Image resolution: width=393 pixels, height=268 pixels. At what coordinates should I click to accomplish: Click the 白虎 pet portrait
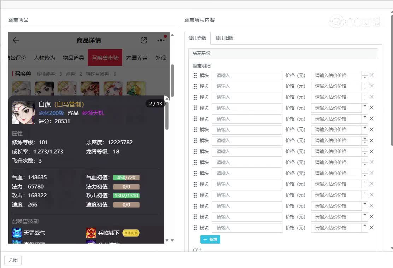23,112
